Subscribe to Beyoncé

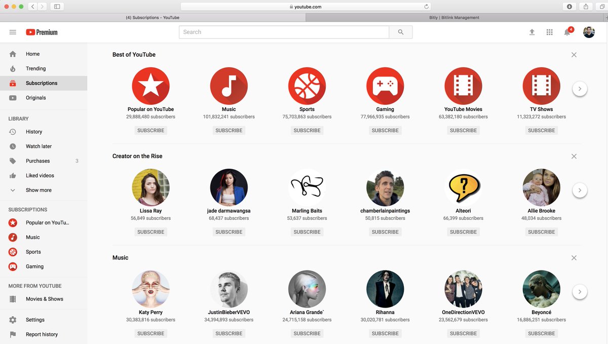click(542, 333)
